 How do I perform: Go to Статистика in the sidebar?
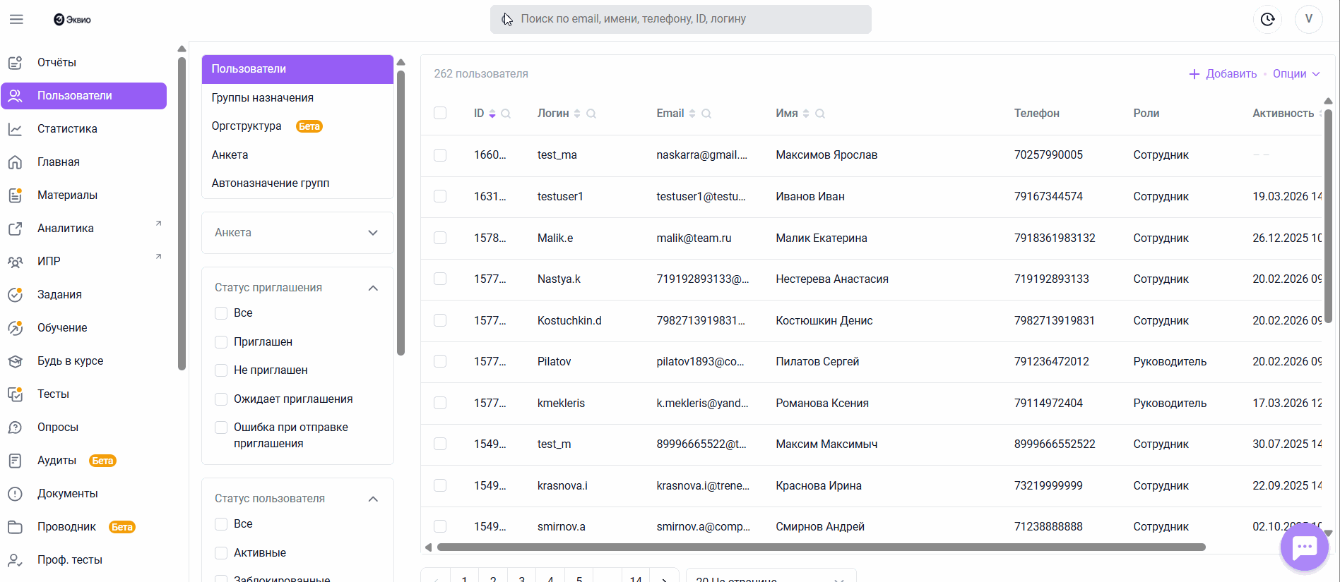67,129
